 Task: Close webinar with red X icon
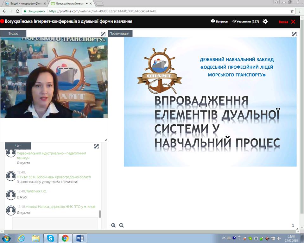(293, 22)
